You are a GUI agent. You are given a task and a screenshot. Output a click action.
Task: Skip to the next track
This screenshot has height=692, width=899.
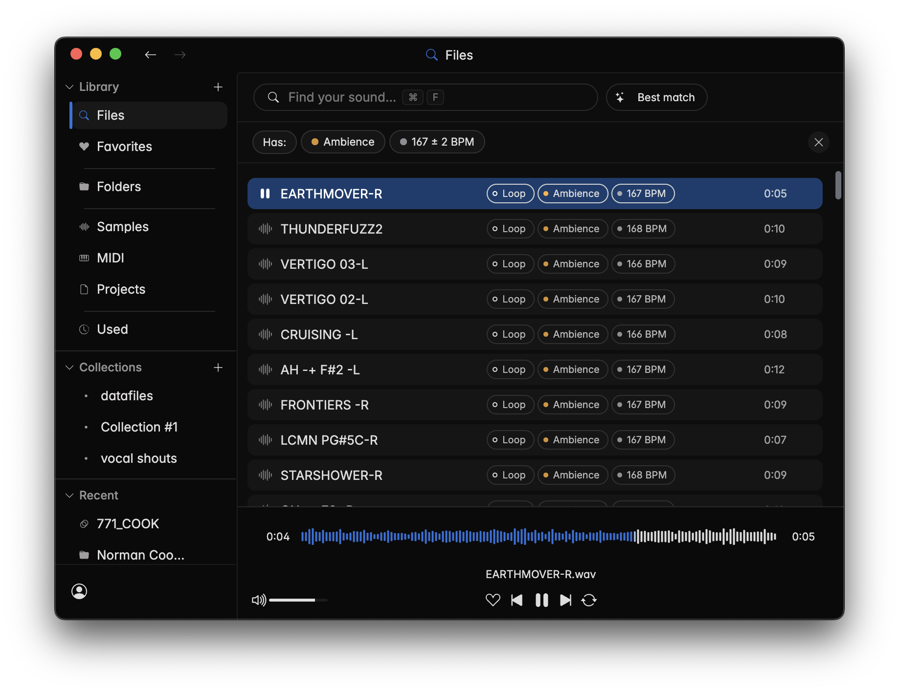[565, 600]
